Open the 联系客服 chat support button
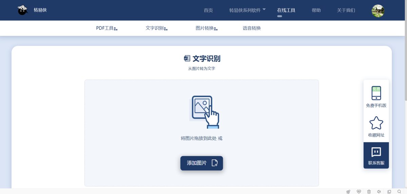Screen dimensions: 407x194 [x=376, y=155]
